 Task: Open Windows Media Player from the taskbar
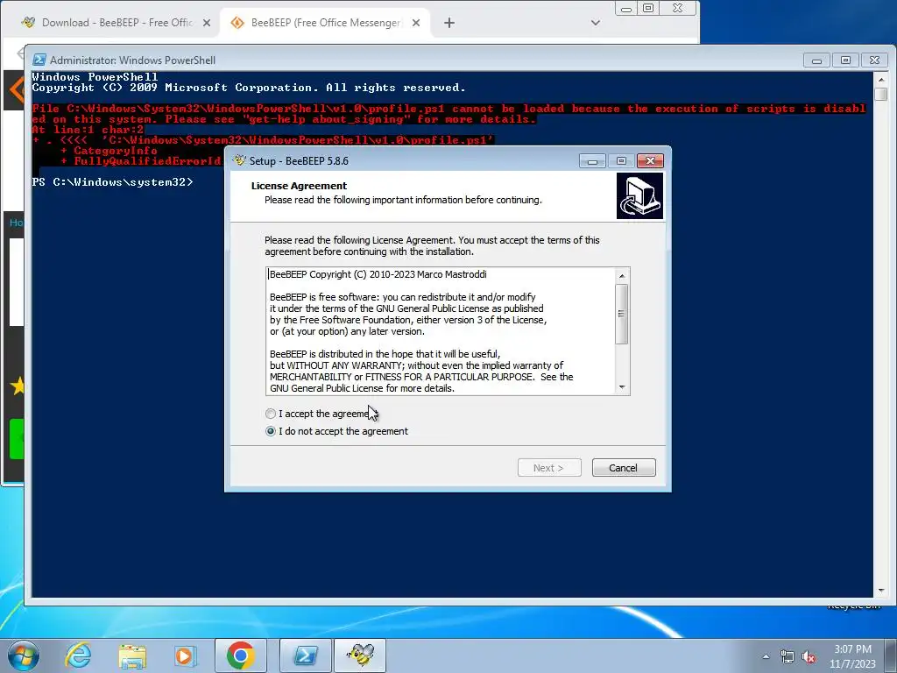(185, 655)
